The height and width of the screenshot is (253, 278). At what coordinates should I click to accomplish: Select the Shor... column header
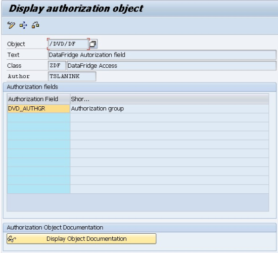click(x=169, y=99)
